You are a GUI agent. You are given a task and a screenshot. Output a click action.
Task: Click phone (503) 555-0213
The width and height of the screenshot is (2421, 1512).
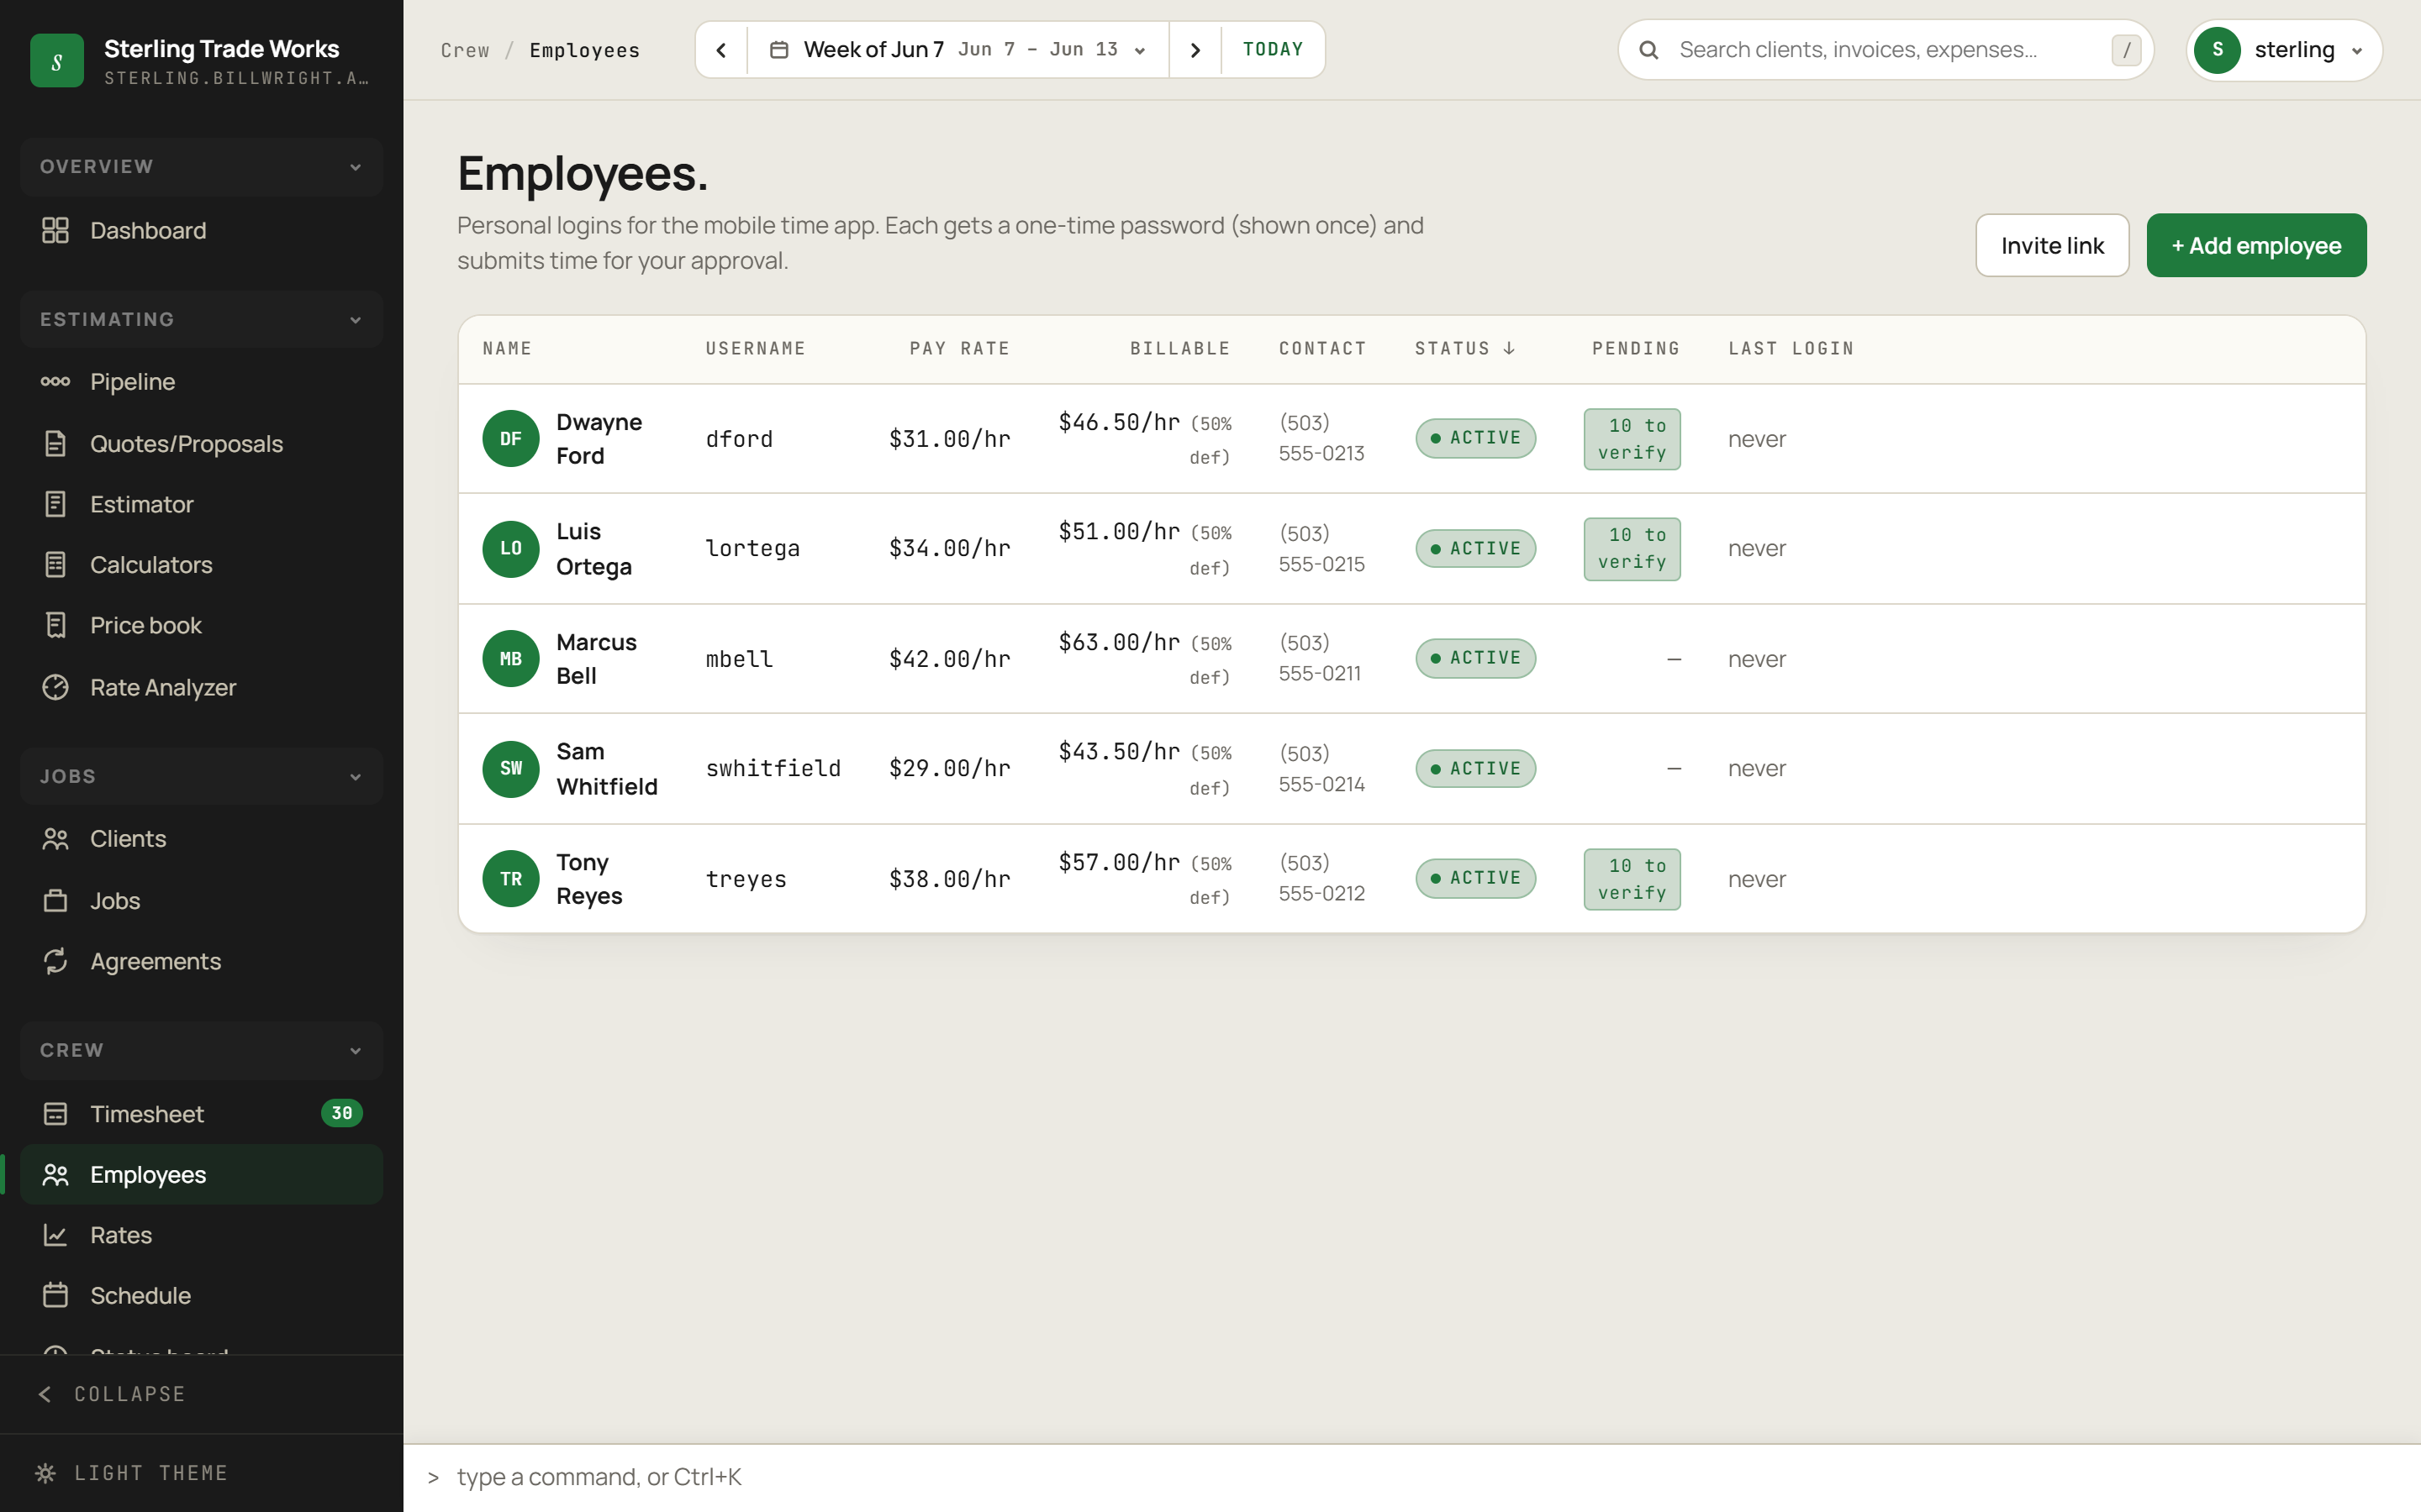tap(1321, 438)
